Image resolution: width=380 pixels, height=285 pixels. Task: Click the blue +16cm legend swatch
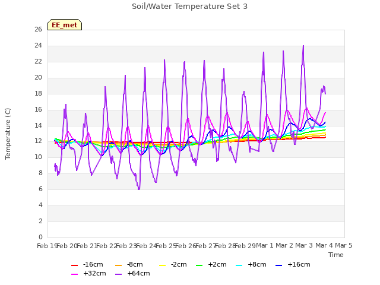[279, 265]
